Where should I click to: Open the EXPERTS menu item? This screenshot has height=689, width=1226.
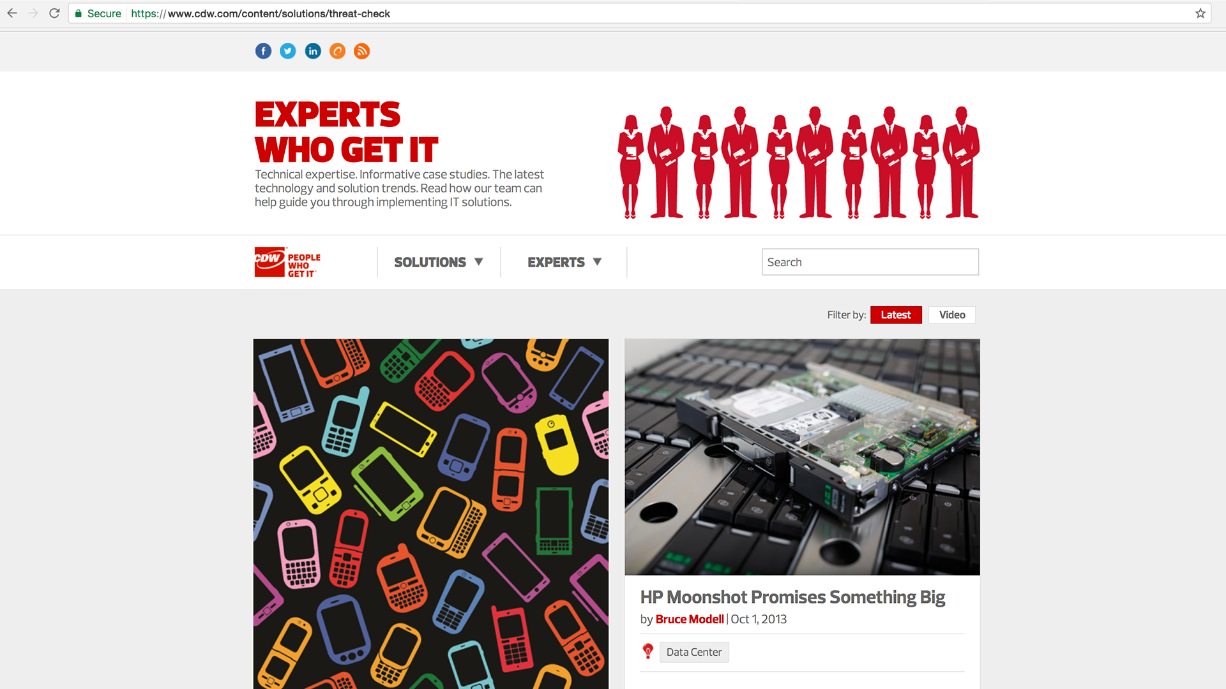coord(556,262)
